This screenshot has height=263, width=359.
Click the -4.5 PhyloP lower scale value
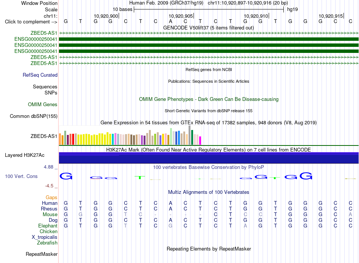[49, 186]
